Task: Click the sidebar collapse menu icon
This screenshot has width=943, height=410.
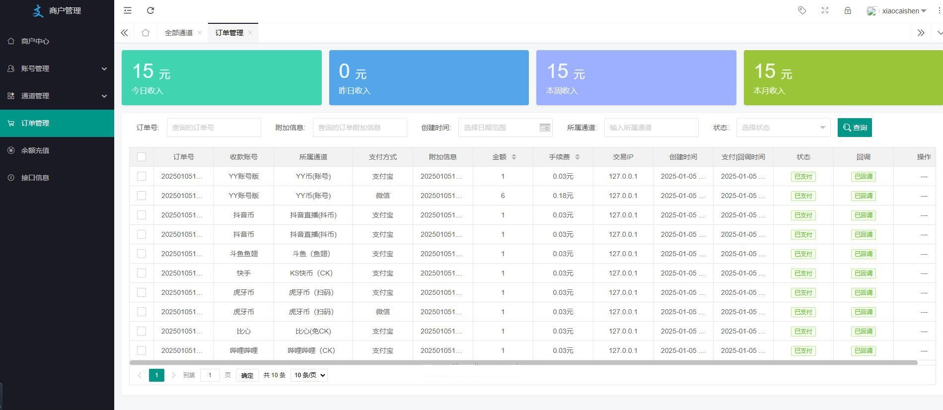Action: point(128,10)
